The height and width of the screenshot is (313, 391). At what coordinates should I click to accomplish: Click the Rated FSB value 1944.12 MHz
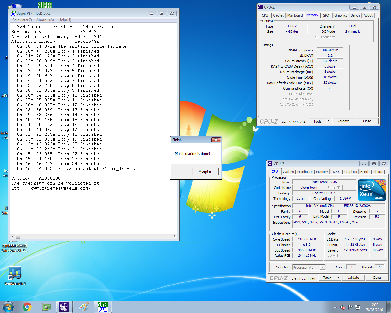tap(307, 256)
